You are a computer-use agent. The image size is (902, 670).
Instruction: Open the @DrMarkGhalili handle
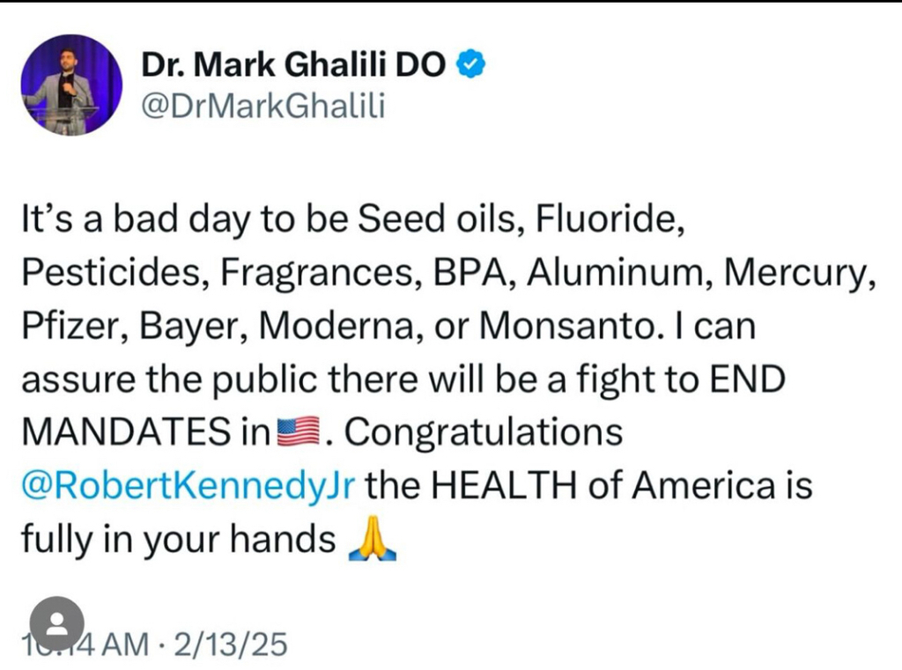(x=263, y=109)
